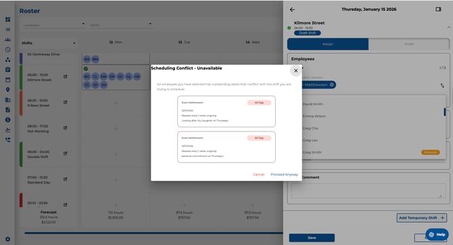Open the dashboard icon in sidebar
Image resolution: width=453 pixels, height=245 pixels.
pyautogui.click(x=8, y=20)
